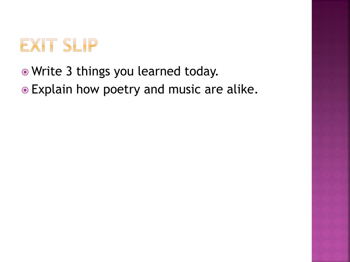The width and height of the screenshot is (350, 262).
Task: Click the line 'Write 3 things you learned today.'
Action: coord(124,72)
